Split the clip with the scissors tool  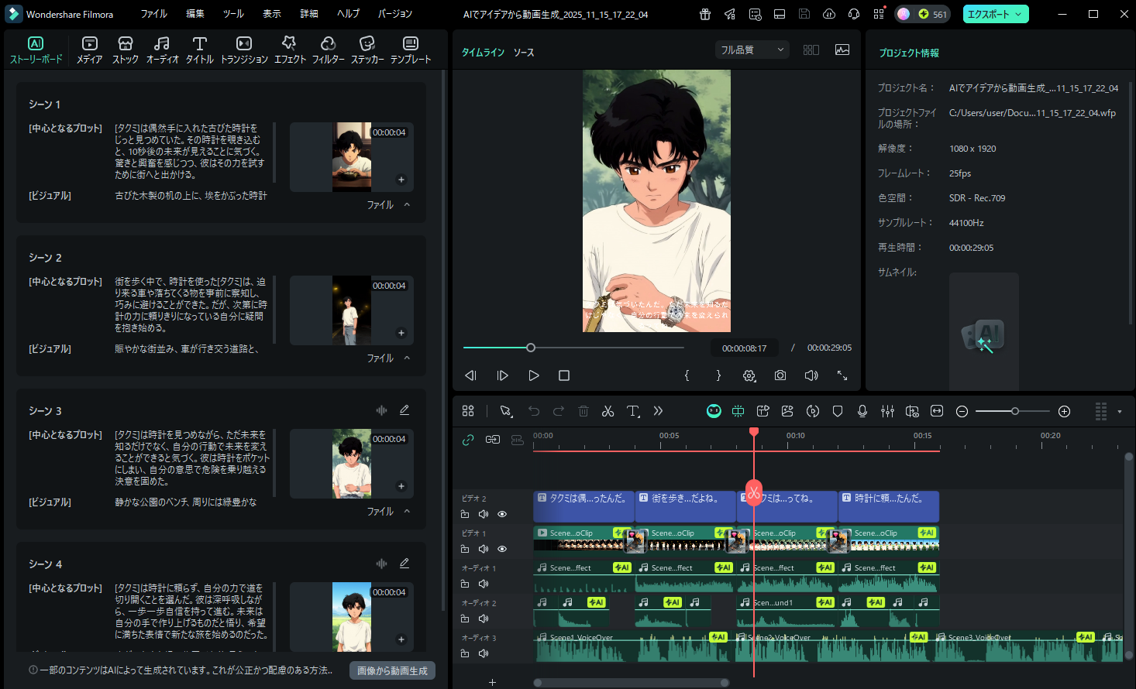(x=608, y=411)
